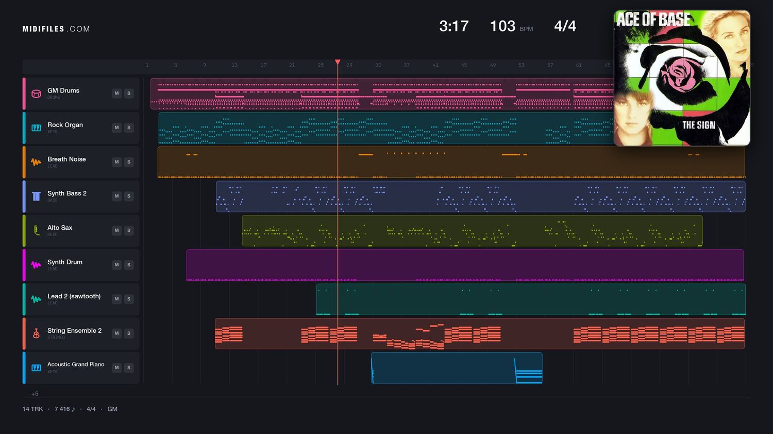The height and width of the screenshot is (434, 773).
Task: Solo the Rock Organ track
Action: click(129, 128)
